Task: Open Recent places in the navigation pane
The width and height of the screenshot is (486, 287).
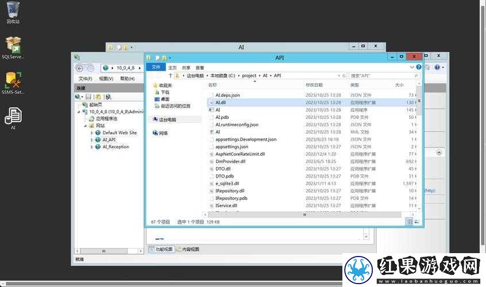Action: [172, 106]
